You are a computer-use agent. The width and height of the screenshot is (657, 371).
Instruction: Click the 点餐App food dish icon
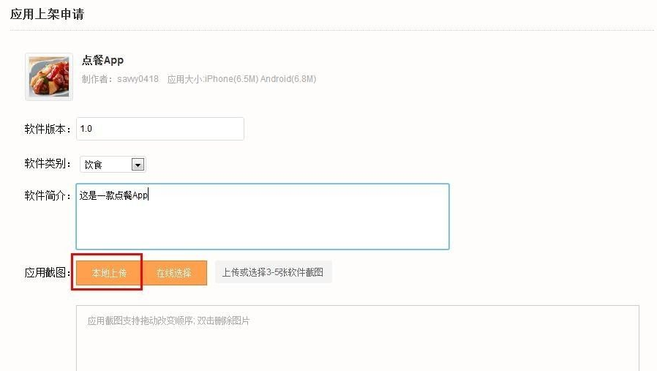pyautogui.click(x=49, y=77)
